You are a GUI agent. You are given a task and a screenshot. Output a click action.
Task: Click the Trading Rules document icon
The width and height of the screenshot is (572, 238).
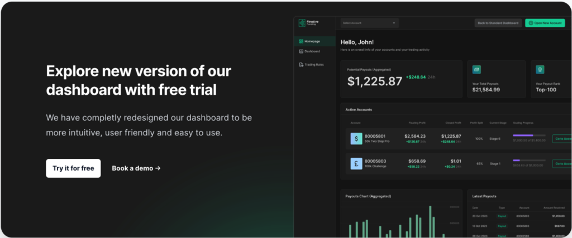[x=301, y=65]
